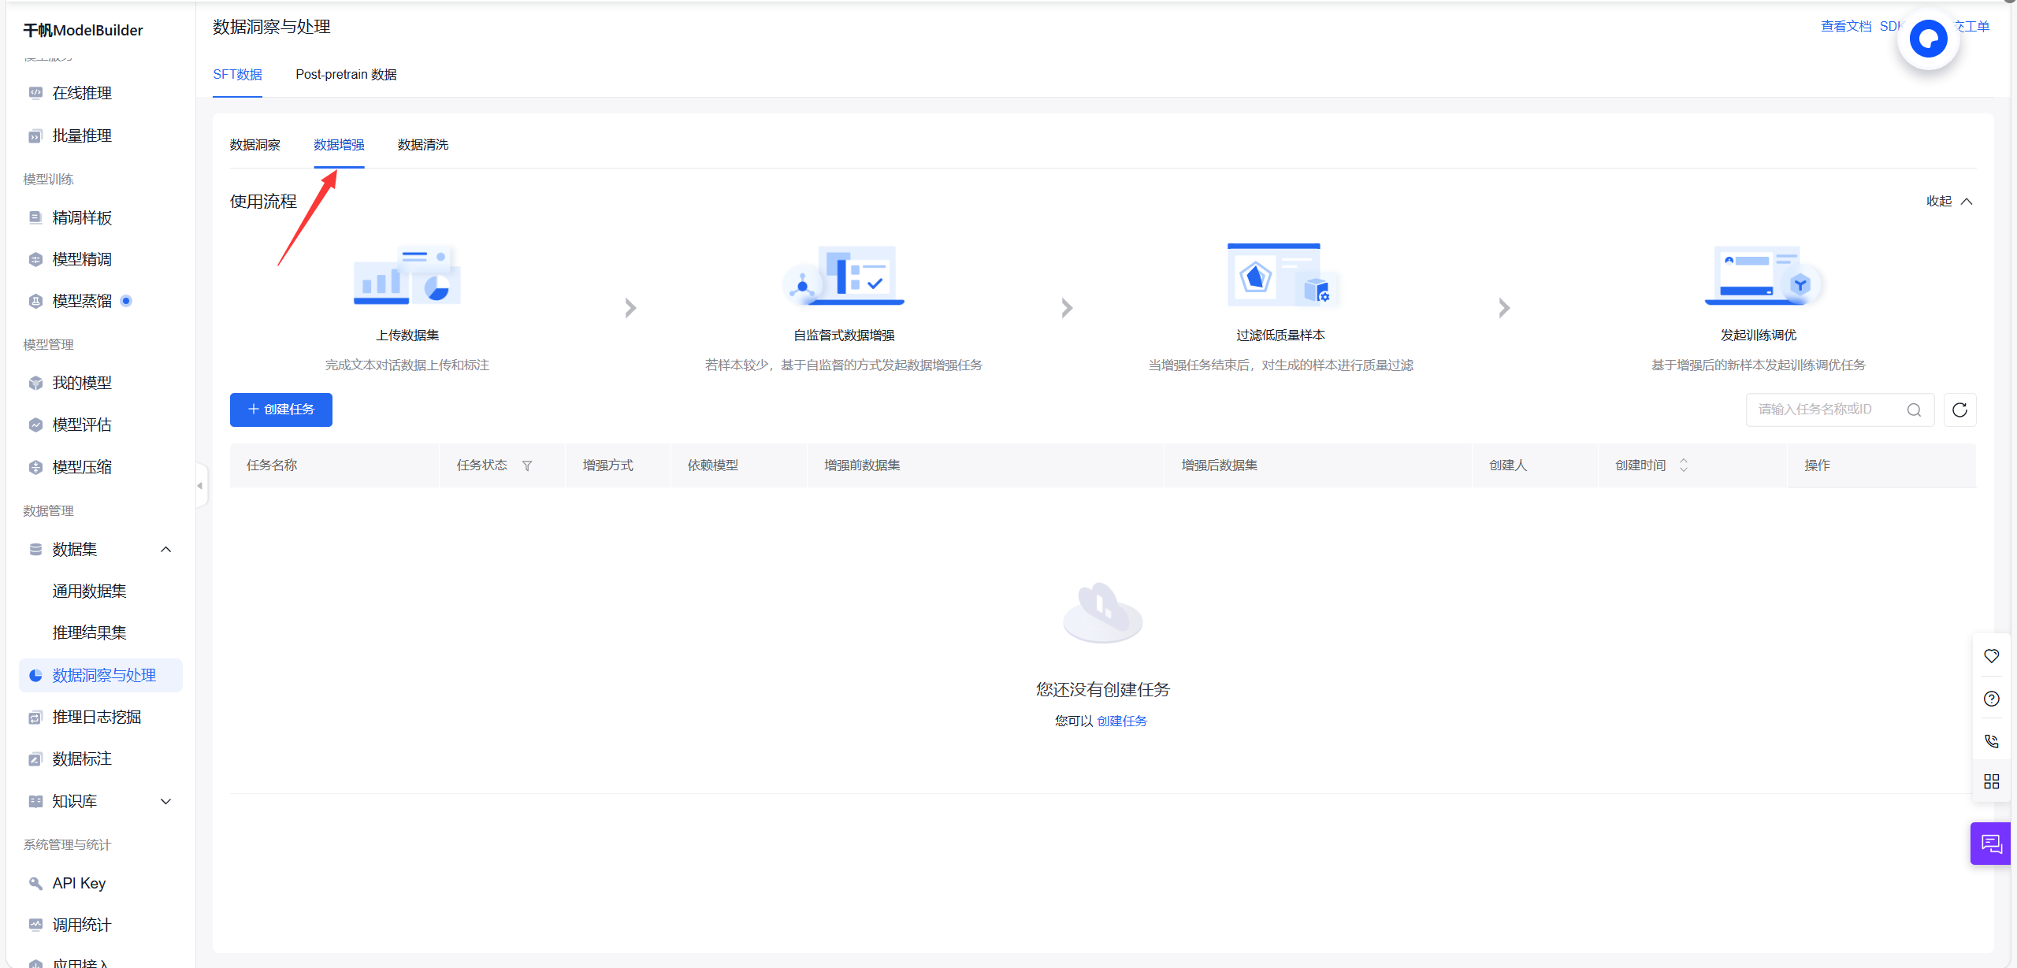Click the blue 创建任务 button
The height and width of the screenshot is (968, 2017).
click(x=281, y=410)
